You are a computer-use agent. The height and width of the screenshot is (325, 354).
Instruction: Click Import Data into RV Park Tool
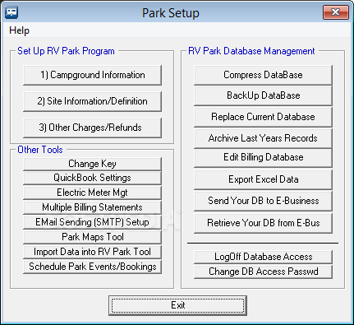click(x=93, y=252)
